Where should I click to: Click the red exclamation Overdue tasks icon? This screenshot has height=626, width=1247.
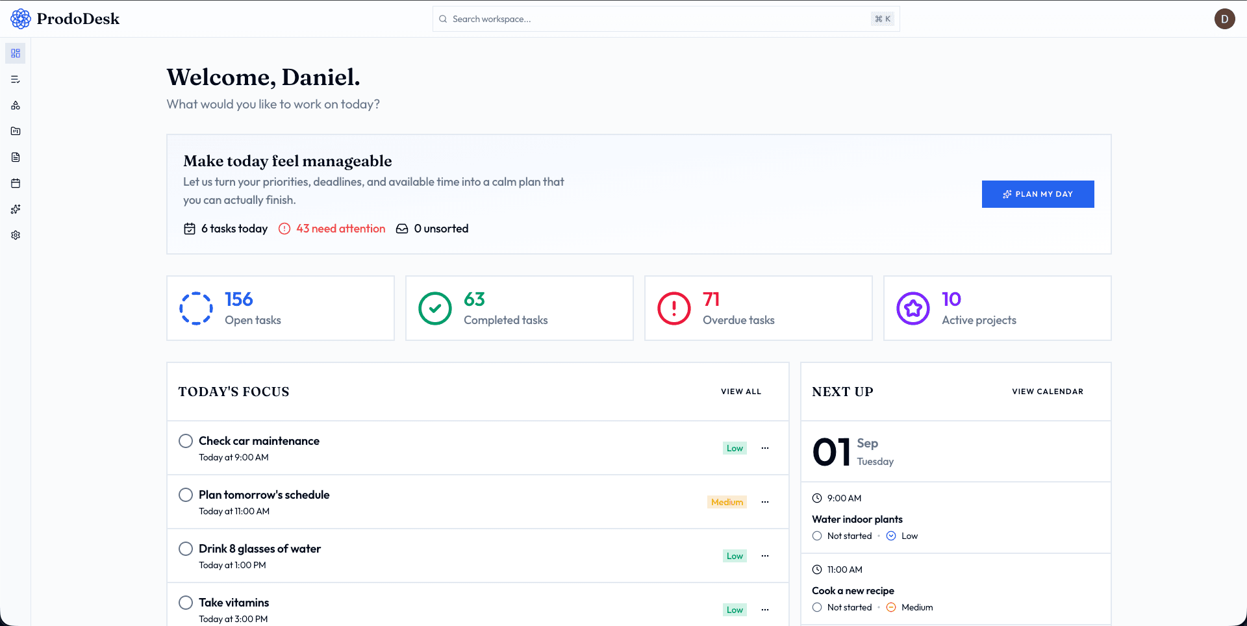[x=674, y=308]
